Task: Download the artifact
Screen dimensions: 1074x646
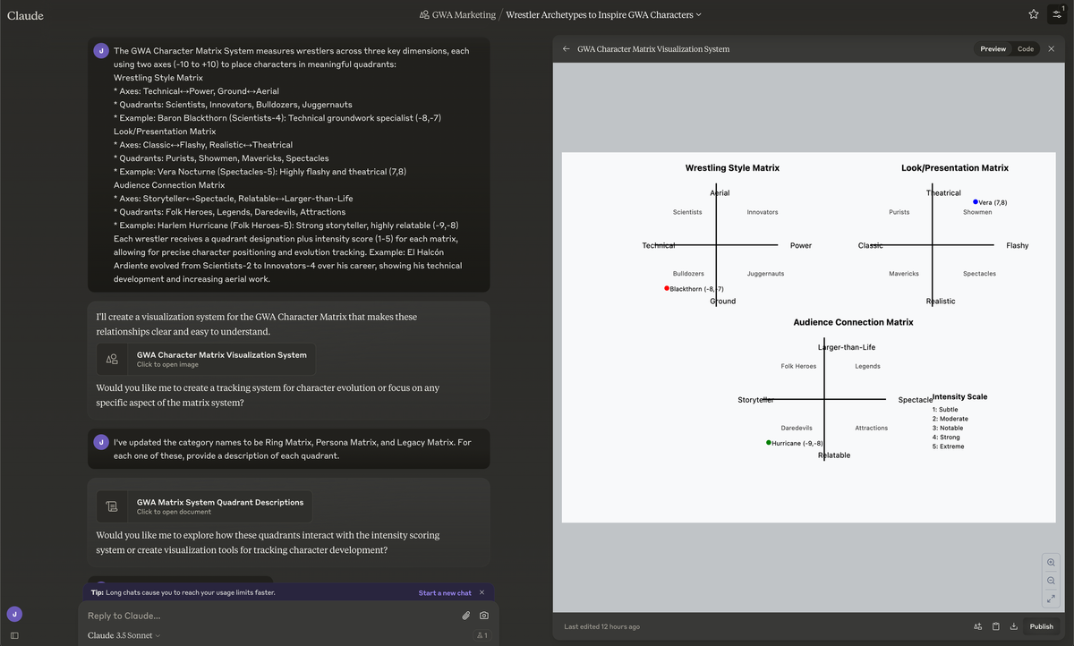Action: [1013, 626]
